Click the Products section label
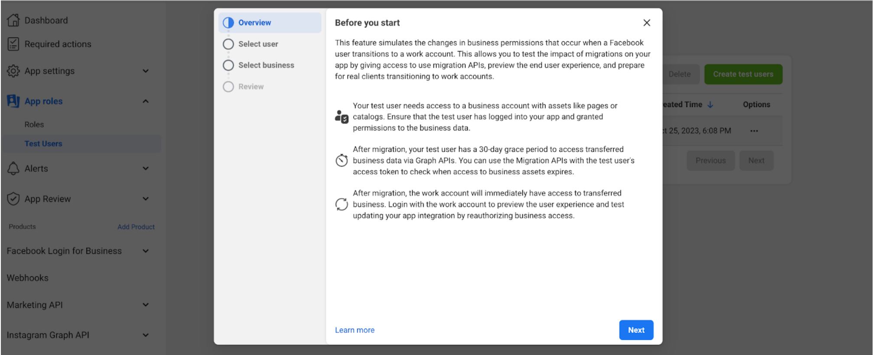This screenshot has height=355, width=873. (x=22, y=227)
